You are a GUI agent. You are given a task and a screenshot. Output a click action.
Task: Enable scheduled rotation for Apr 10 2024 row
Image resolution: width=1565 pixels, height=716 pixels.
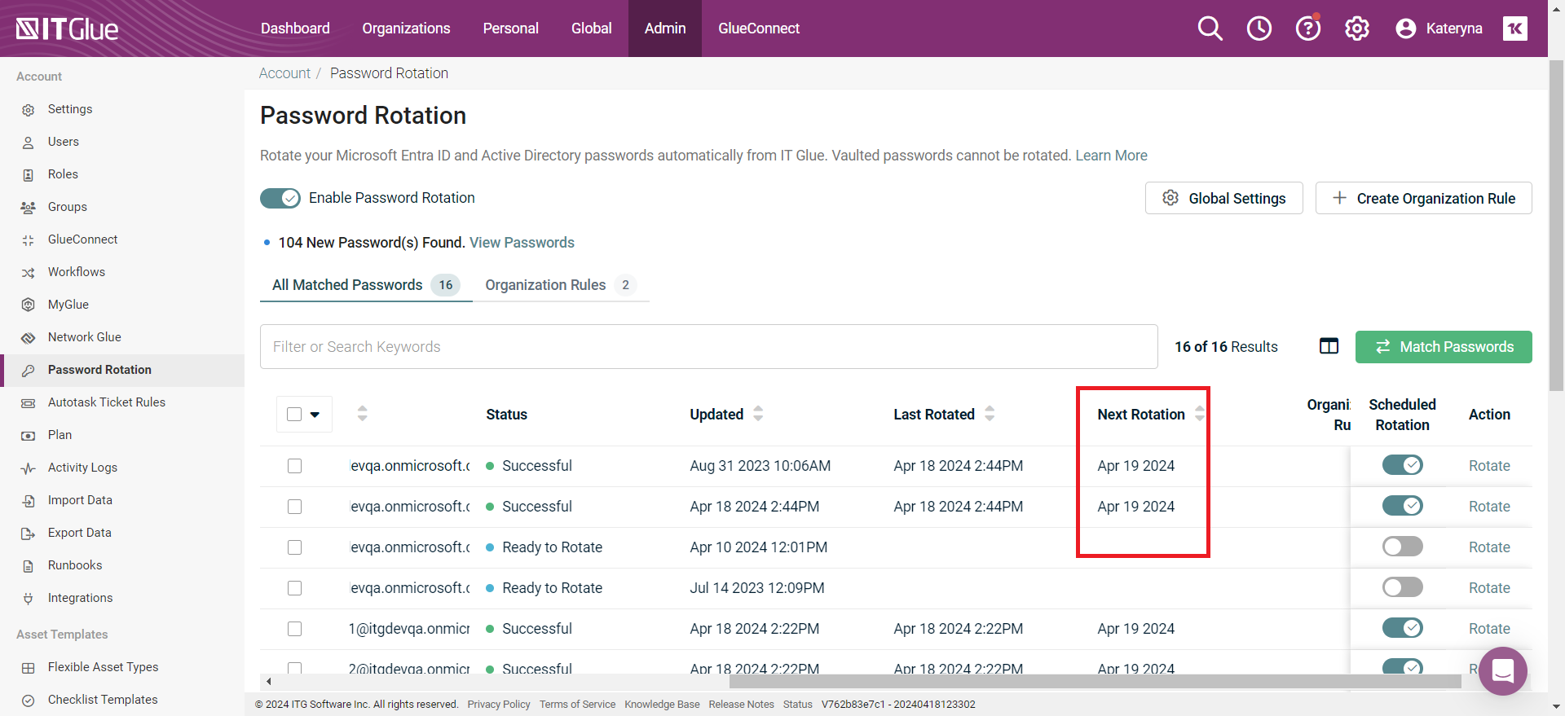[1402, 547]
